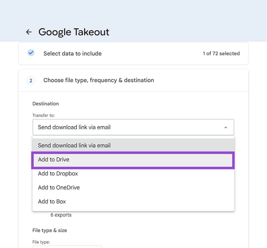Screen dimensions: 267x248
Task: Click the 'File type:' field label
Action: [41, 242]
